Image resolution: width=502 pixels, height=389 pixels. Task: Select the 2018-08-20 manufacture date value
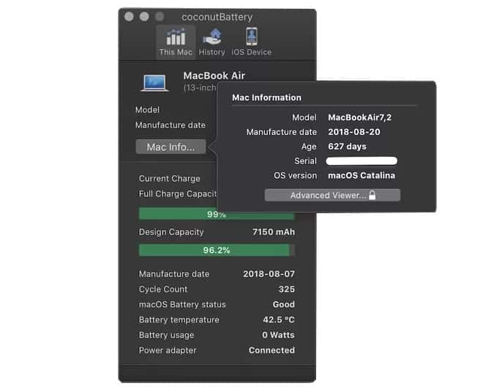click(354, 132)
